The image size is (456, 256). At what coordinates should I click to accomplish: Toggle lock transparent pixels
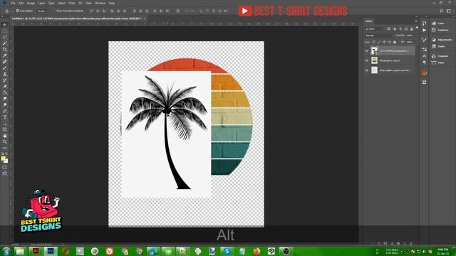click(373, 42)
